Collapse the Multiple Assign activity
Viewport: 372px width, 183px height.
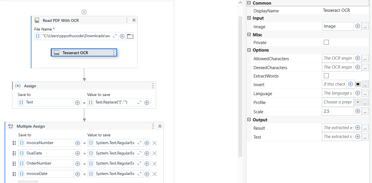click(x=160, y=126)
